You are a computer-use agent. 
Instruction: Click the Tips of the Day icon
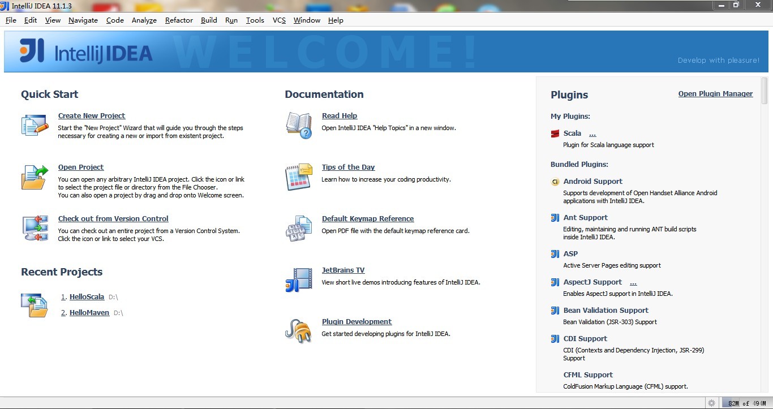pyautogui.click(x=299, y=177)
